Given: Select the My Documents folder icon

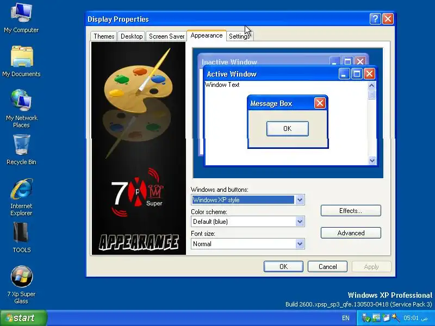Looking at the screenshot, I should [x=21, y=61].
